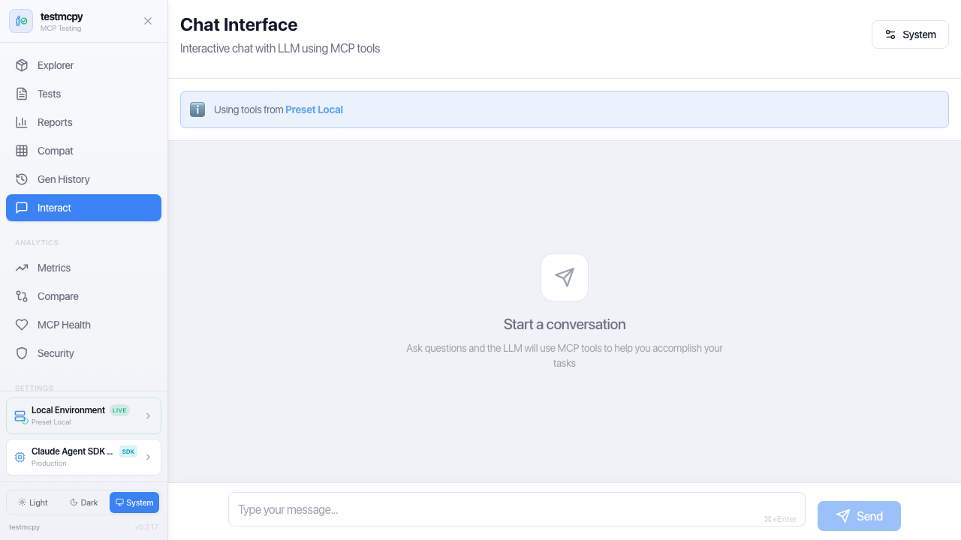Click the MCP Health heart icon
The width and height of the screenshot is (961, 540).
tap(22, 325)
